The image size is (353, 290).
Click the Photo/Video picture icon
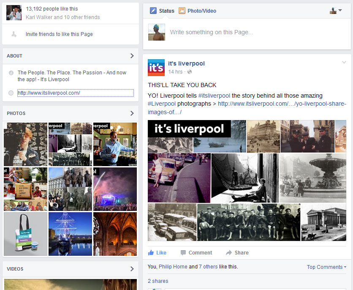pyautogui.click(x=182, y=11)
